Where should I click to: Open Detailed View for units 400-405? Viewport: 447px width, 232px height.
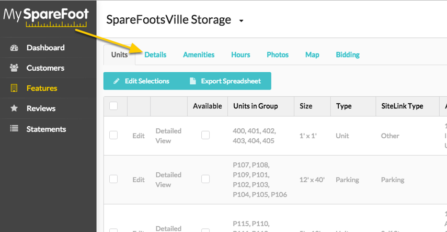[168, 136]
